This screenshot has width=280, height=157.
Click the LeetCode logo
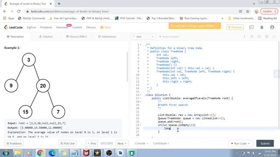14,27
